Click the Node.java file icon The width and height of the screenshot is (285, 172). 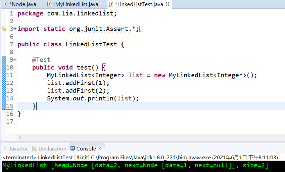pos(5,4)
